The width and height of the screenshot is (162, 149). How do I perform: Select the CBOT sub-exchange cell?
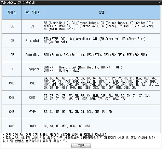pyautogui.click(x=32, y=98)
